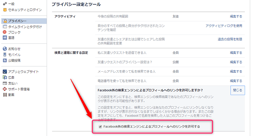Click アクティビティログを使用 link
The image size is (254, 136).
click(x=224, y=26)
